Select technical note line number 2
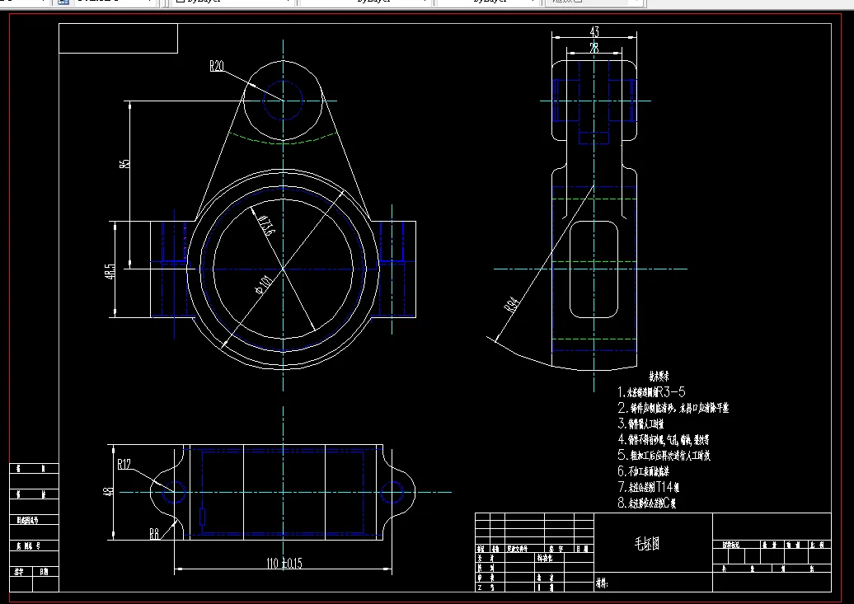The width and height of the screenshot is (854, 604). click(x=673, y=407)
